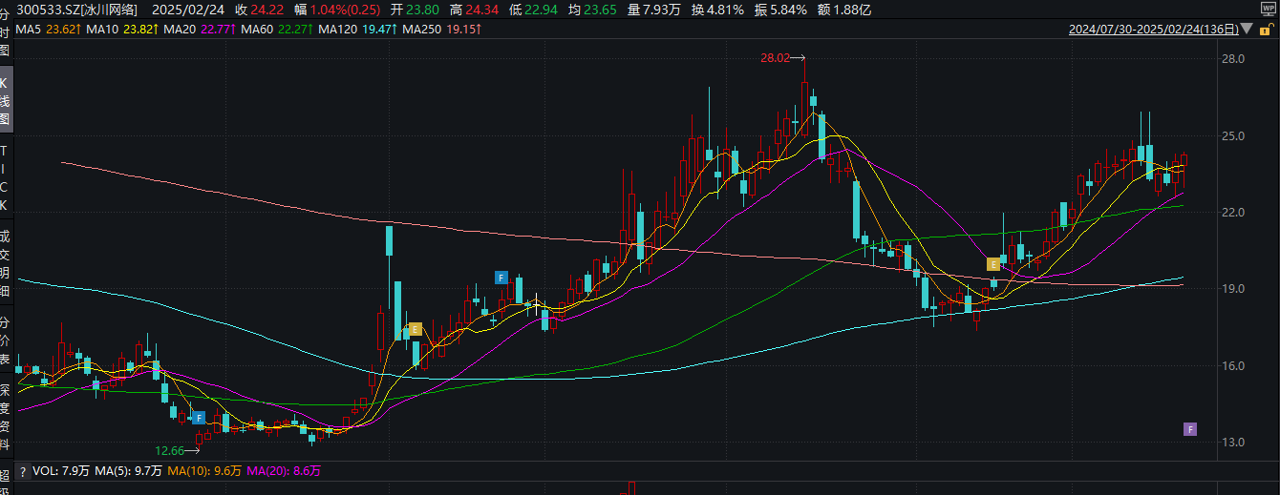Image resolution: width=1280 pixels, height=495 pixels.
Task: Open the 深度资料 sidebar tab
Action: pyautogui.click(x=5, y=417)
